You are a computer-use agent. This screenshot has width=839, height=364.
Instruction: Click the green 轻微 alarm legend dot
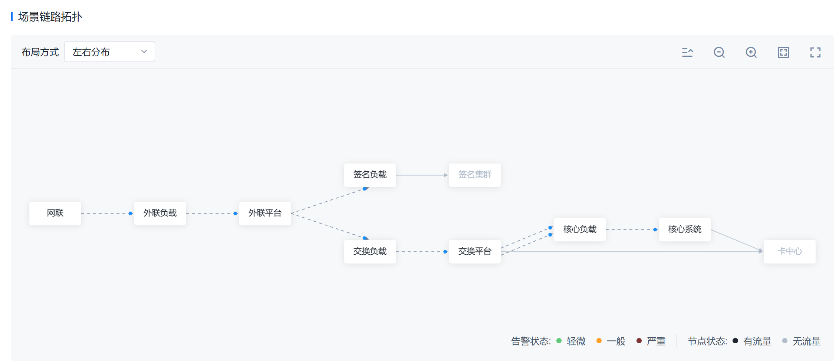559,341
